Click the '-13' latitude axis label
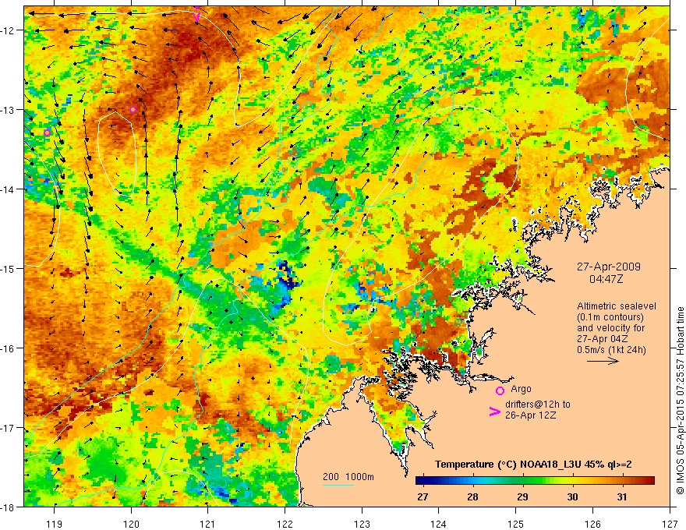This screenshot has height=530, width=686. pyautogui.click(x=8, y=110)
